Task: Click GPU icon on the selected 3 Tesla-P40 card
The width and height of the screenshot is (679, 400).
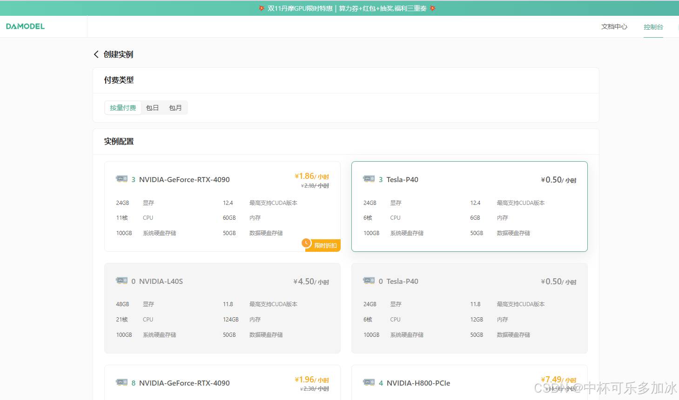Action: (x=369, y=179)
